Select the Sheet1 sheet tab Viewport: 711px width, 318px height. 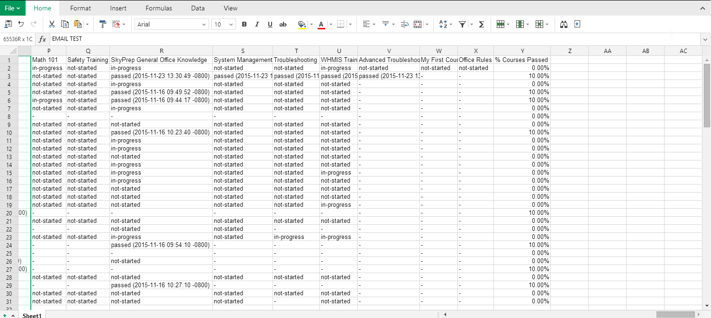[x=32, y=315]
